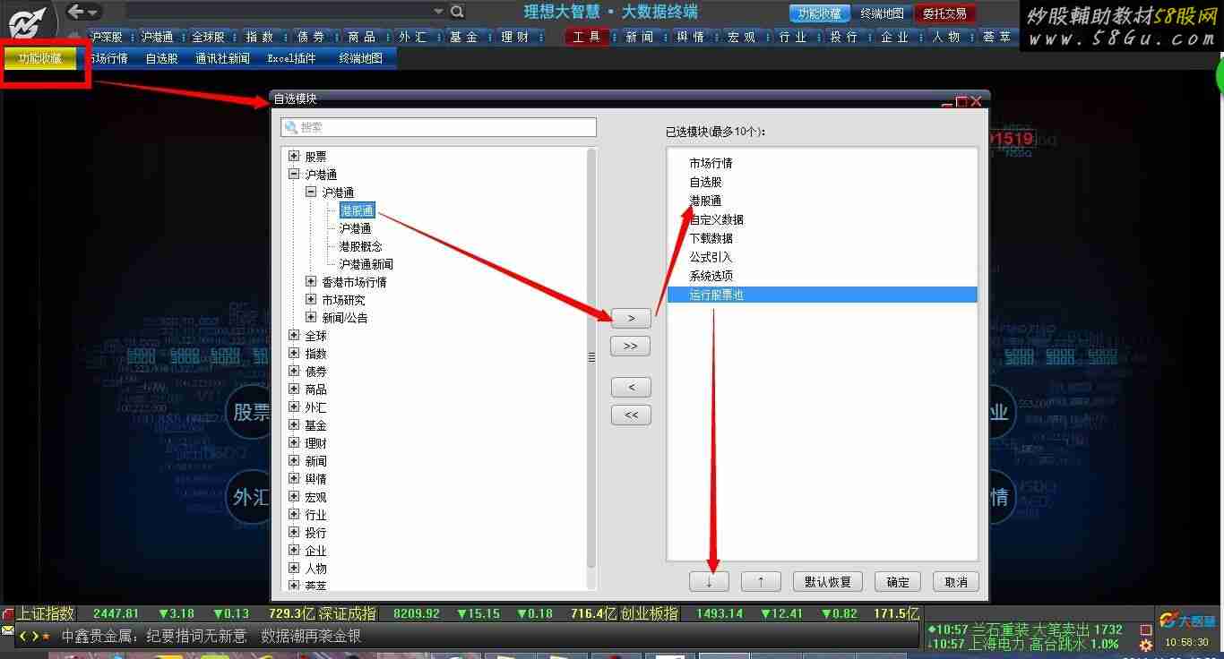
Task: Open the 人物 top menu
Action: pyautogui.click(x=946, y=37)
